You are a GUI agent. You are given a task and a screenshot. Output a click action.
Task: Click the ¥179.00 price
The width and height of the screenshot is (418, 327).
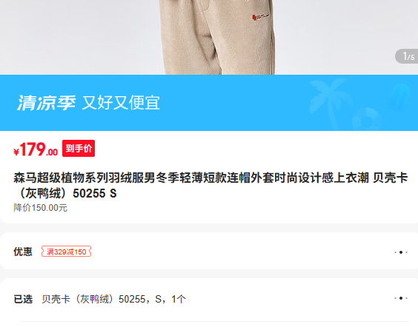pyautogui.click(x=36, y=149)
